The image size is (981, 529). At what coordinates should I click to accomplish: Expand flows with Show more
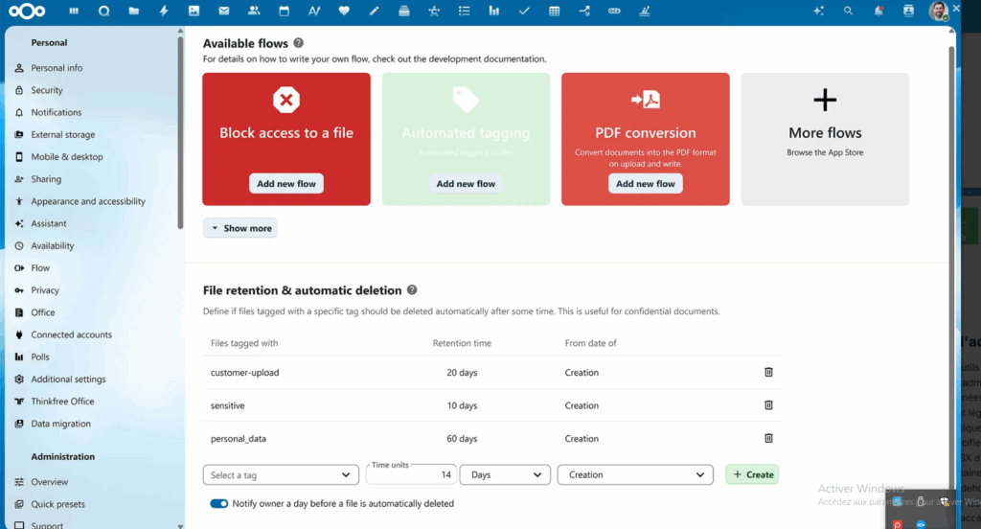[x=240, y=228]
